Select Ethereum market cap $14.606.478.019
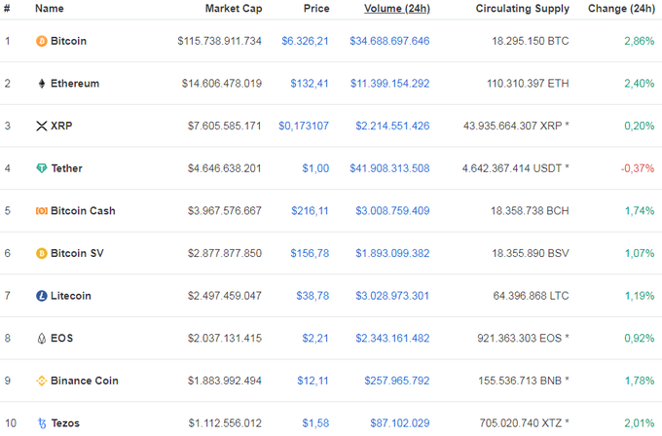 pos(222,84)
